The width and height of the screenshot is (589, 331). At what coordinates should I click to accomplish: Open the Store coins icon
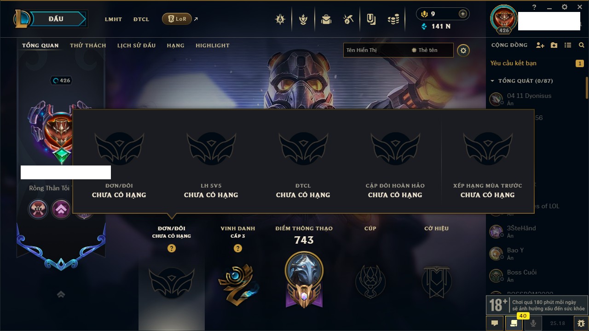[393, 19]
